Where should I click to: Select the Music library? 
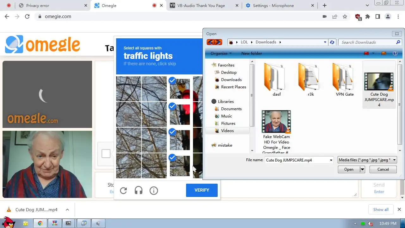227,116
